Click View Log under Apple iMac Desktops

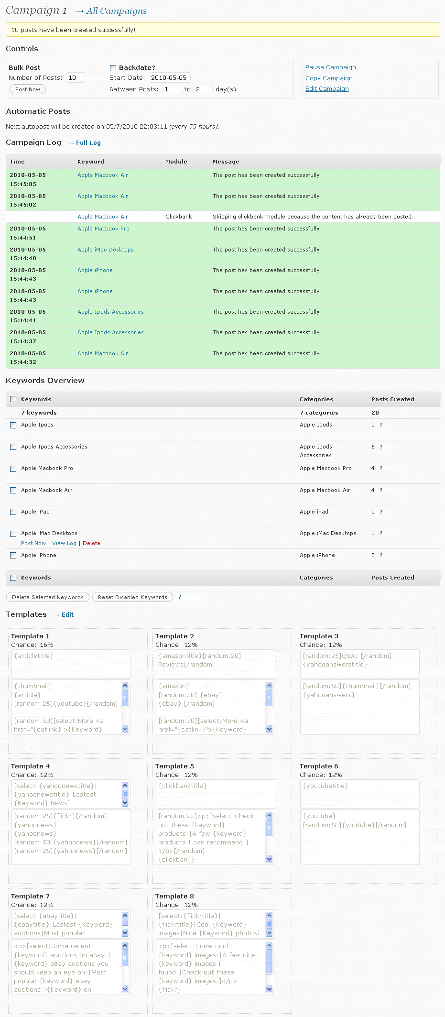(x=65, y=543)
